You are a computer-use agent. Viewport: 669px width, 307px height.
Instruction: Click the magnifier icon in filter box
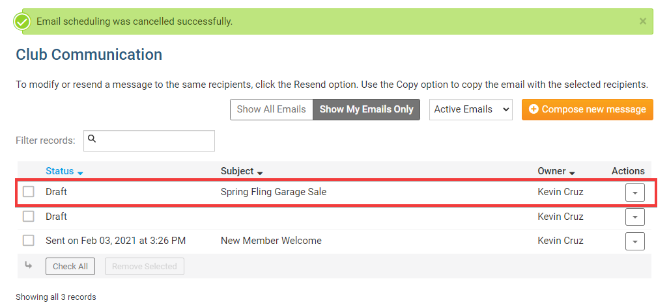coord(92,139)
